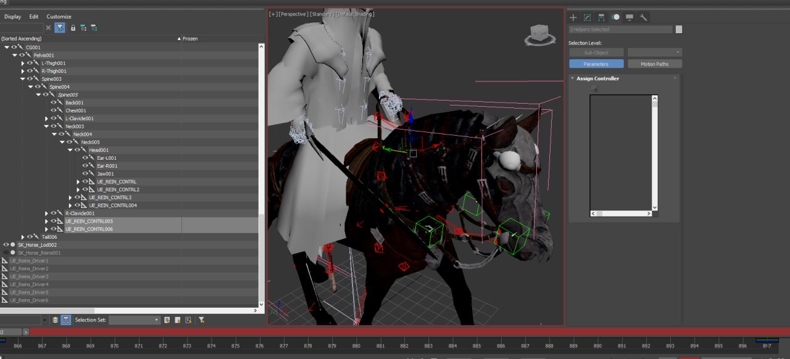Collapse the Spine004 node

click(31, 87)
